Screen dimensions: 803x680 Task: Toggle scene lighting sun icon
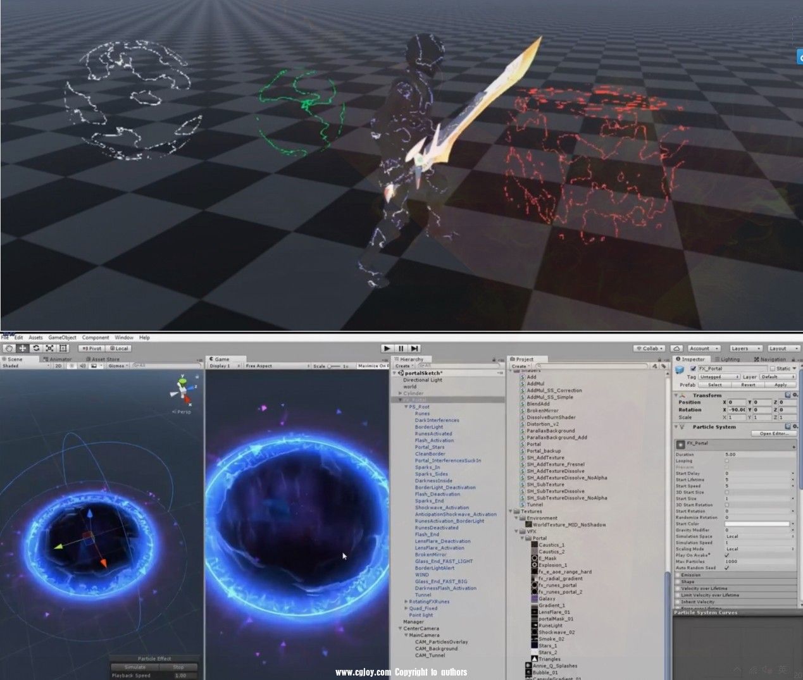pyautogui.click(x=71, y=366)
